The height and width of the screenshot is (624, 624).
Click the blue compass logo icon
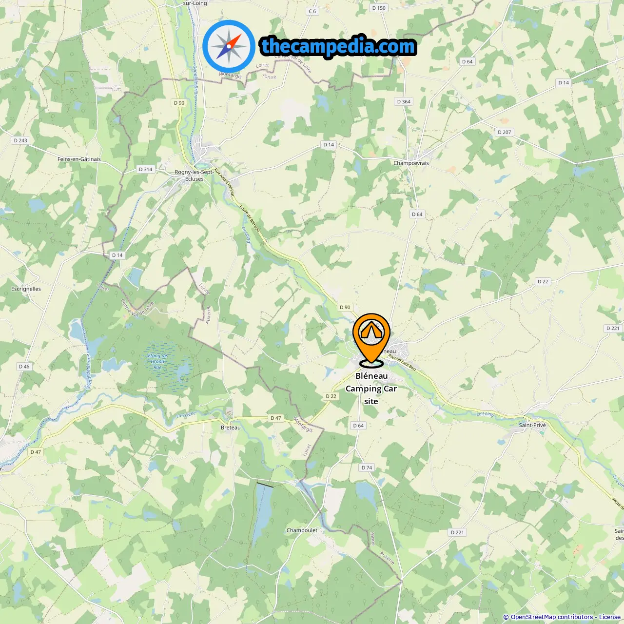coord(229,45)
